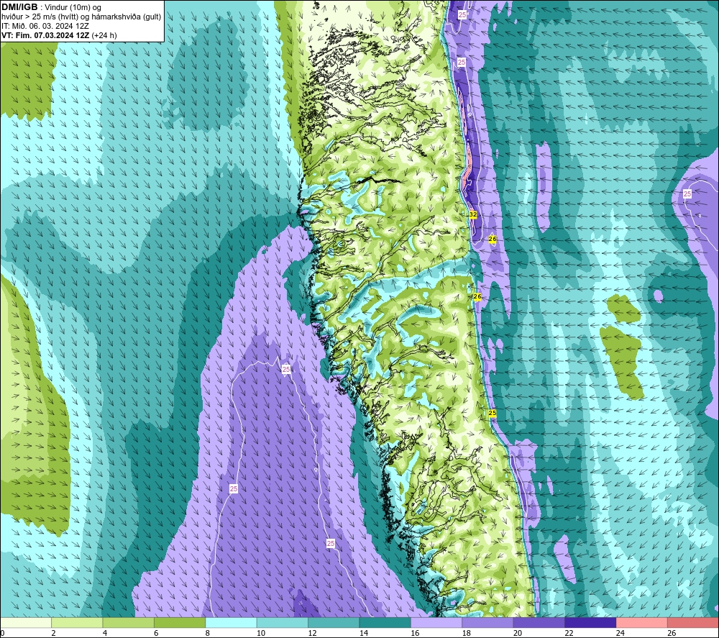Click the 14–16 m/s dark teal swatch
The width and height of the screenshot is (719, 638).
pyautogui.click(x=385, y=623)
